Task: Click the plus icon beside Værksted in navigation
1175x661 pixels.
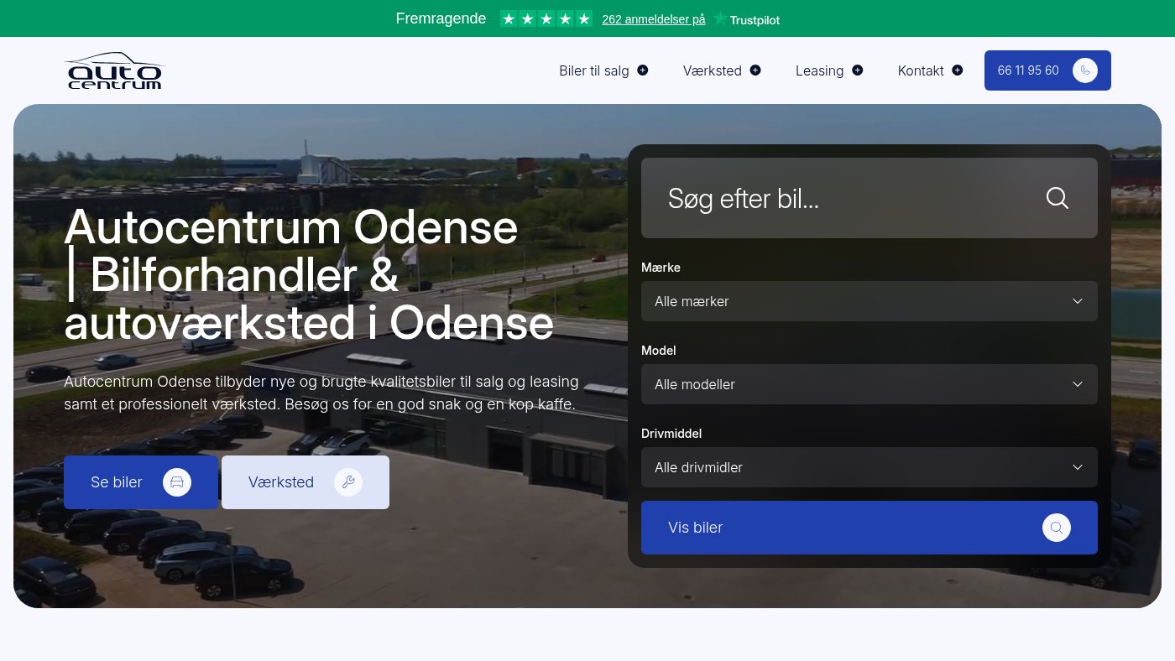Action: [755, 70]
